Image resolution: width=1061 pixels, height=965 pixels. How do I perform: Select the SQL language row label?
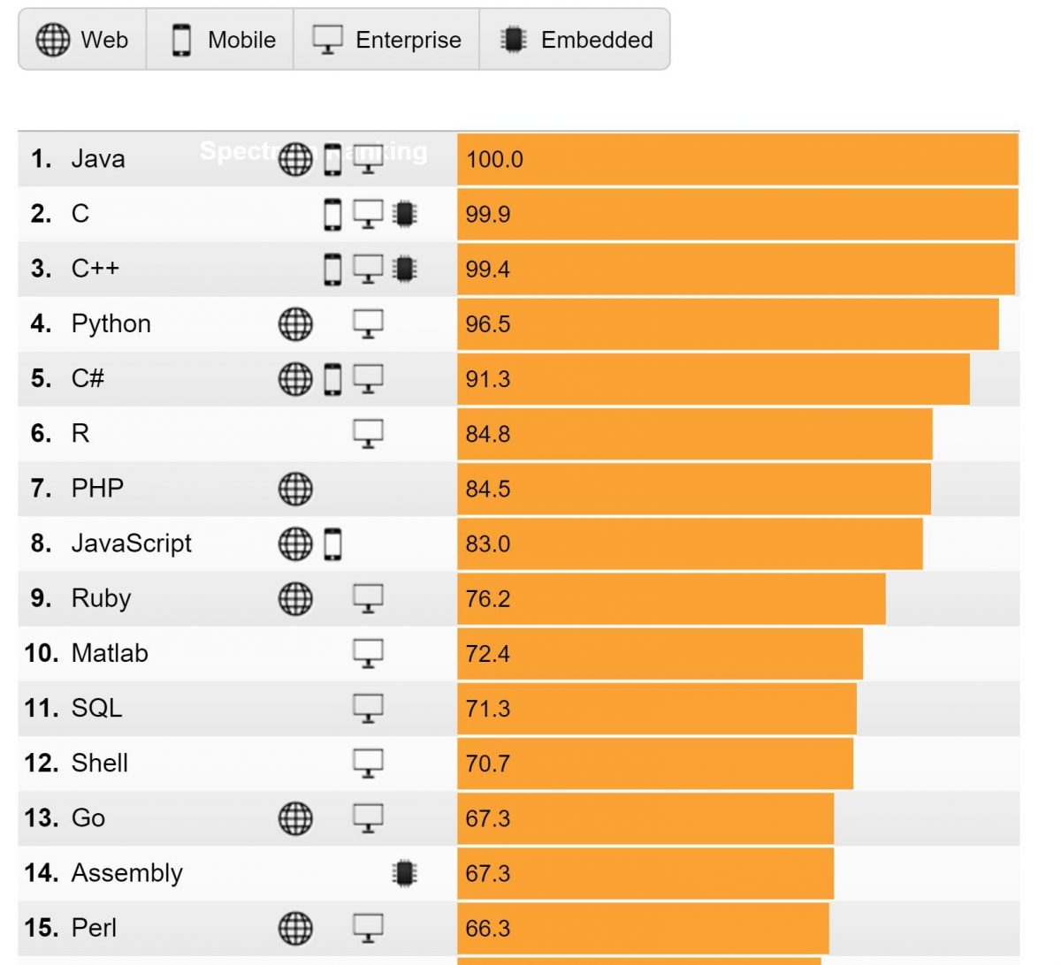click(97, 708)
